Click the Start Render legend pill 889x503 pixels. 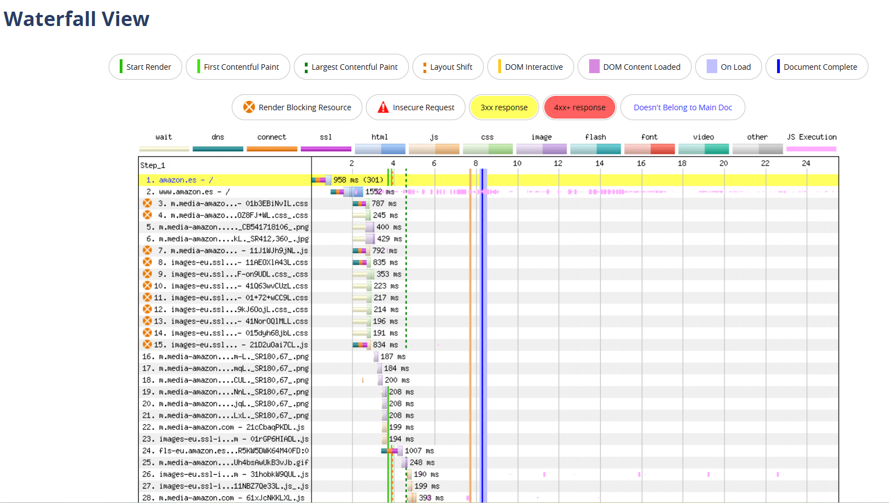(145, 67)
